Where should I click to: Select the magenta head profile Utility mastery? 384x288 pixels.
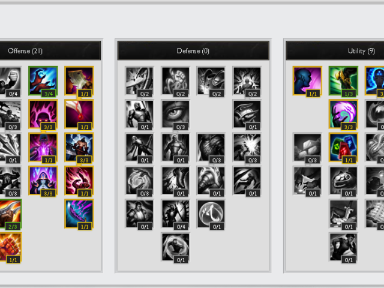pos(307,80)
